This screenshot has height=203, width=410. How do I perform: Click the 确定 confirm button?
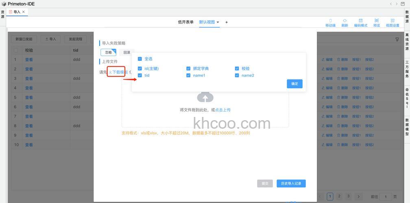click(x=294, y=84)
